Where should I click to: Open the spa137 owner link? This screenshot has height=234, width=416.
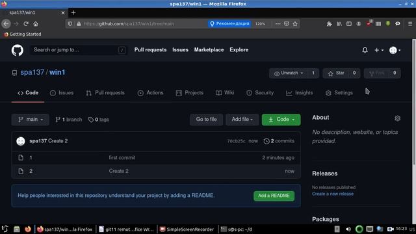coord(32,72)
